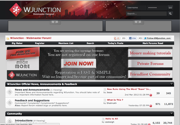The image size is (180, 125).
Task: Click the Google +1 button
Action: pos(117,38)
